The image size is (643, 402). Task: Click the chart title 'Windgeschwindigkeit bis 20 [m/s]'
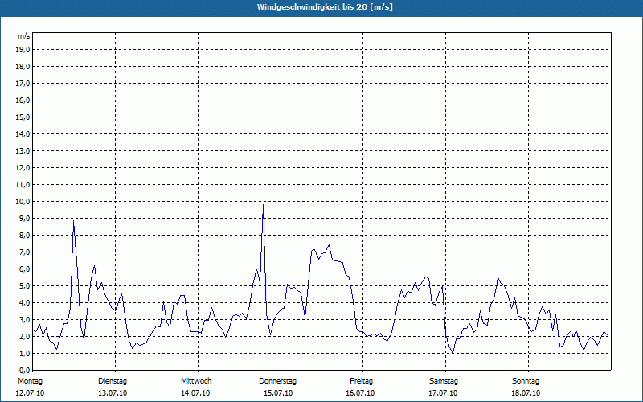(x=325, y=7)
